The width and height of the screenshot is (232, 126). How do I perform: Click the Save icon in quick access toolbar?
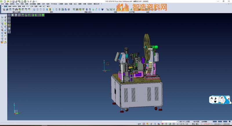coord(13,1)
